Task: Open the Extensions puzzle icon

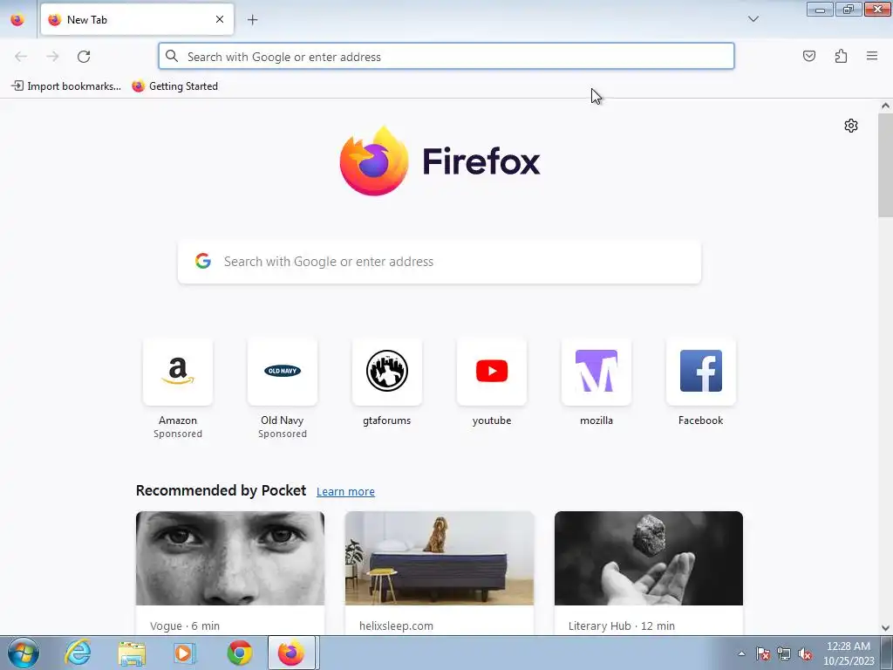Action: 841,56
